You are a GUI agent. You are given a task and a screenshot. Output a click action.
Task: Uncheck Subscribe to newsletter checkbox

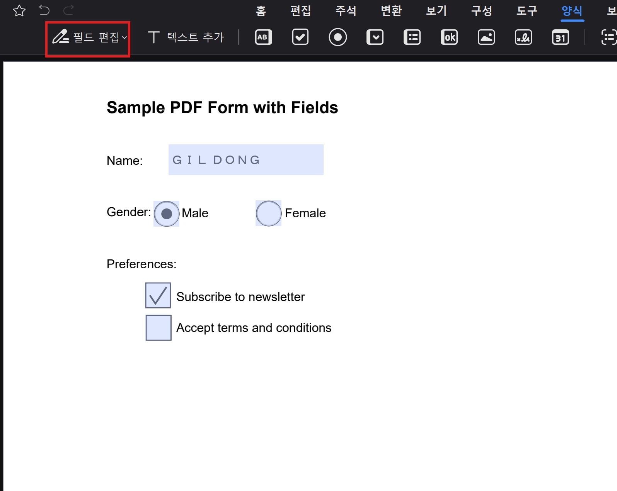pos(158,295)
